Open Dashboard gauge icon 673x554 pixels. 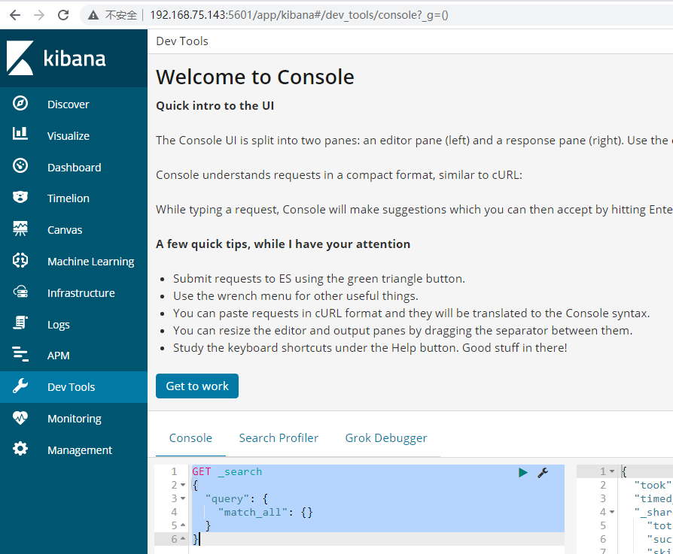(20, 166)
